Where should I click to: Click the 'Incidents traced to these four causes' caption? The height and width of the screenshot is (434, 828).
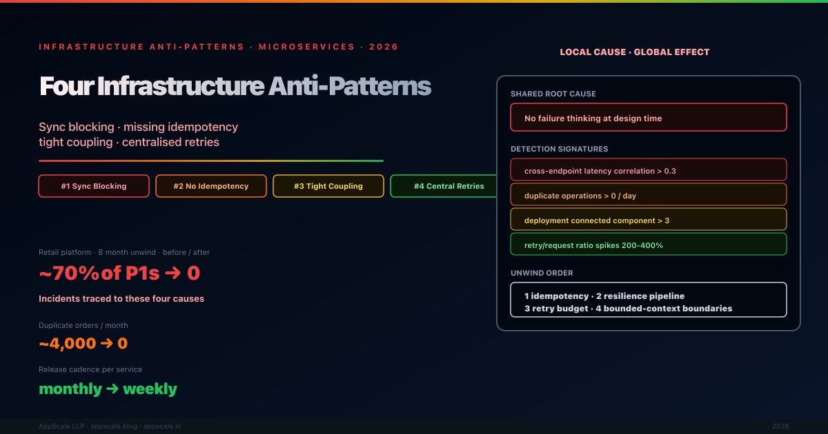click(121, 299)
